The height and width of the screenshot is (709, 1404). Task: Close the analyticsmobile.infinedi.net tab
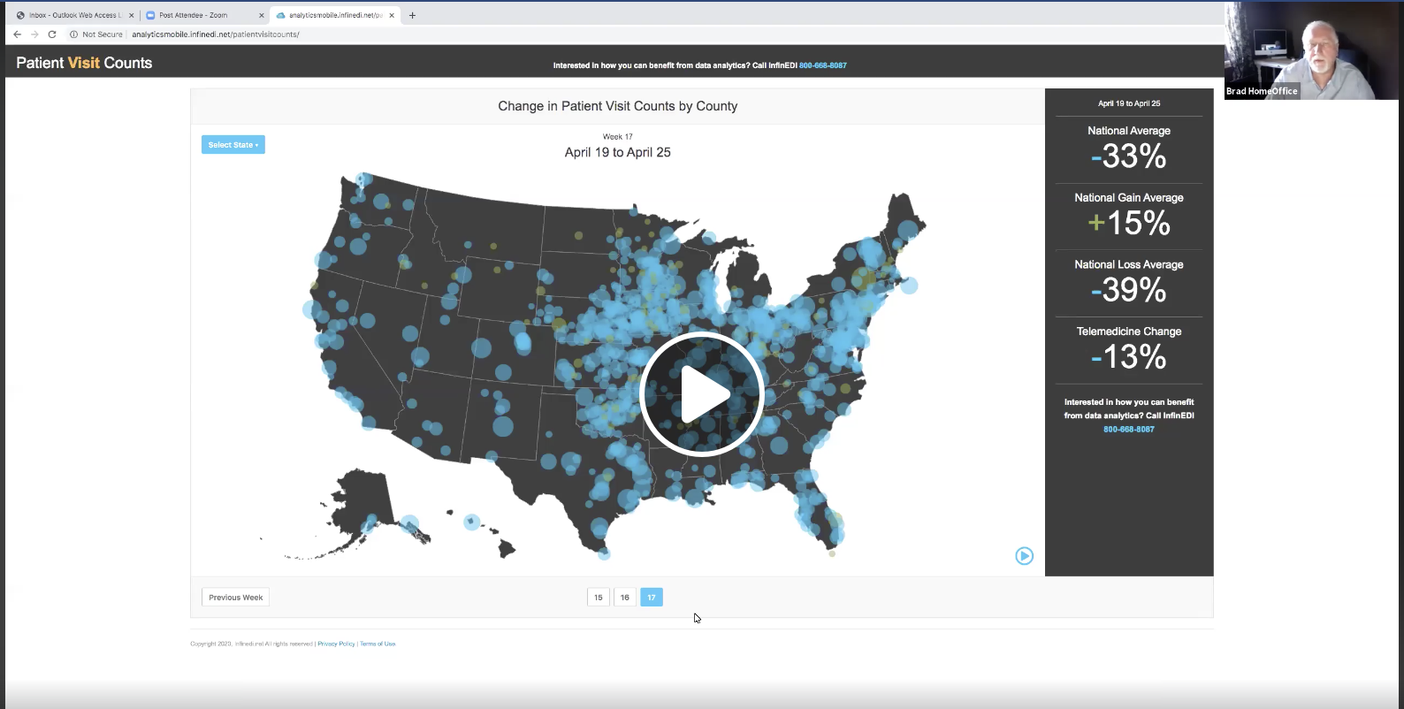pyautogui.click(x=392, y=15)
